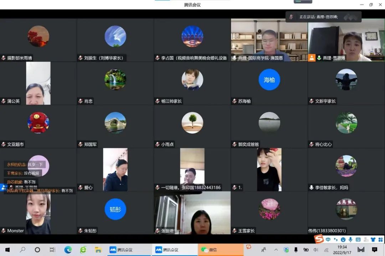Expand the hidden system tray icons chevron
The width and height of the screenshot is (385, 256).
point(276,250)
